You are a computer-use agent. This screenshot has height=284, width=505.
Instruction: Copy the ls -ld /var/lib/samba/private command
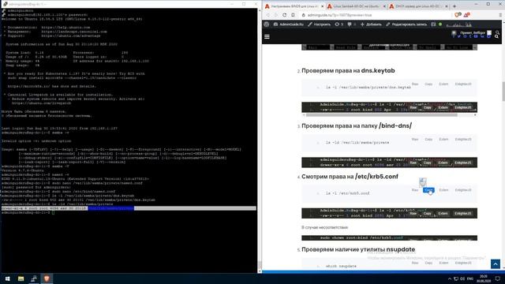pyautogui.click(x=428, y=139)
